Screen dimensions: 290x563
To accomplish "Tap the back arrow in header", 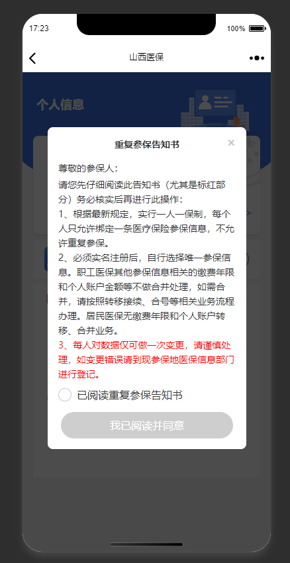I will pos(32,58).
